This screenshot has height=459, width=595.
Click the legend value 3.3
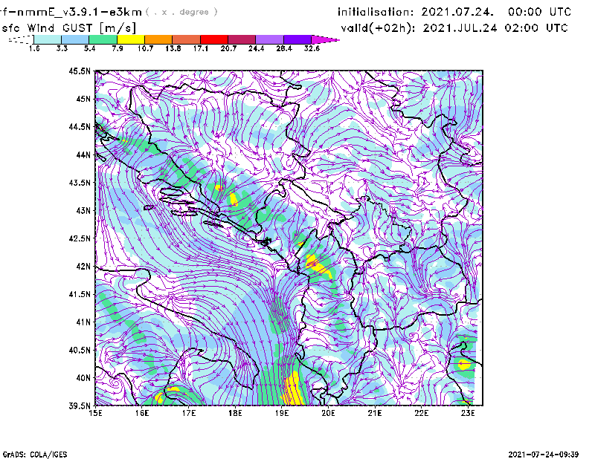(62, 48)
